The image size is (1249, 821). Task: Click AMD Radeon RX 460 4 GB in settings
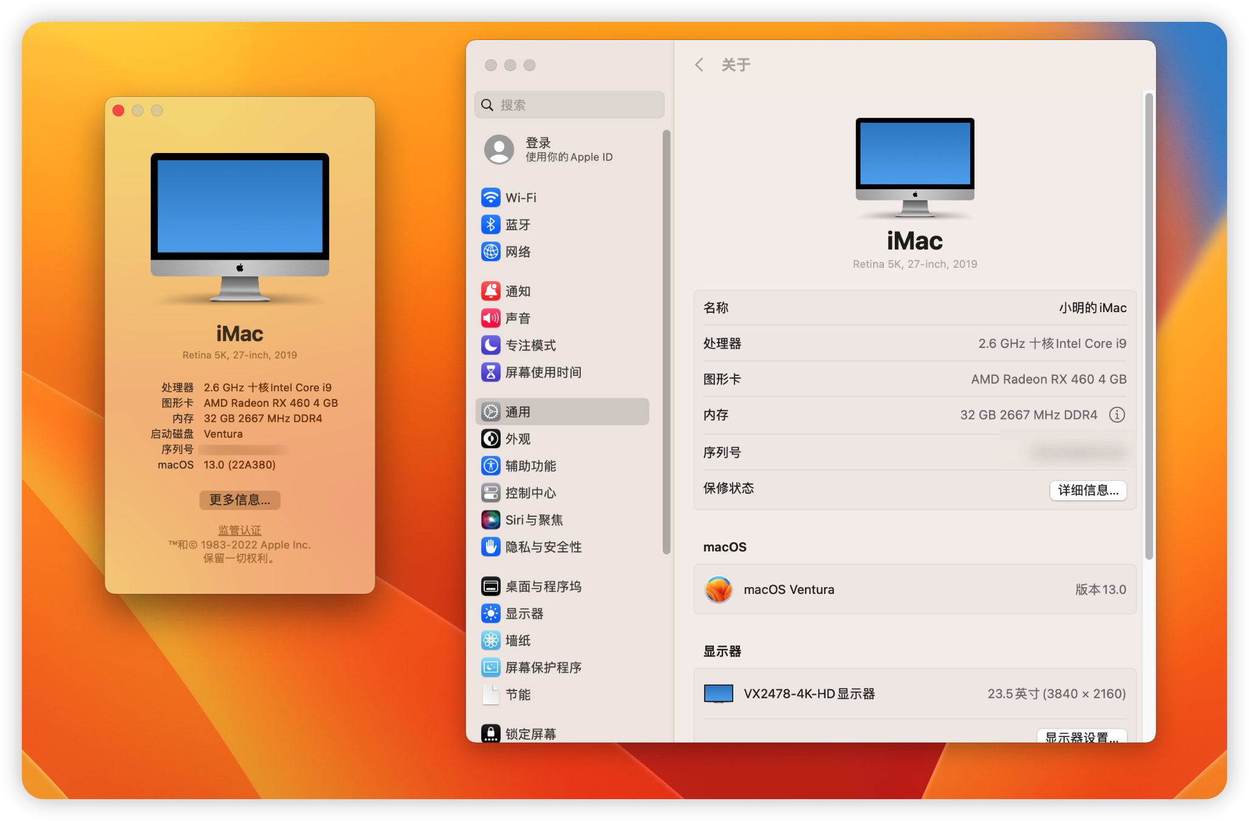1049,380
